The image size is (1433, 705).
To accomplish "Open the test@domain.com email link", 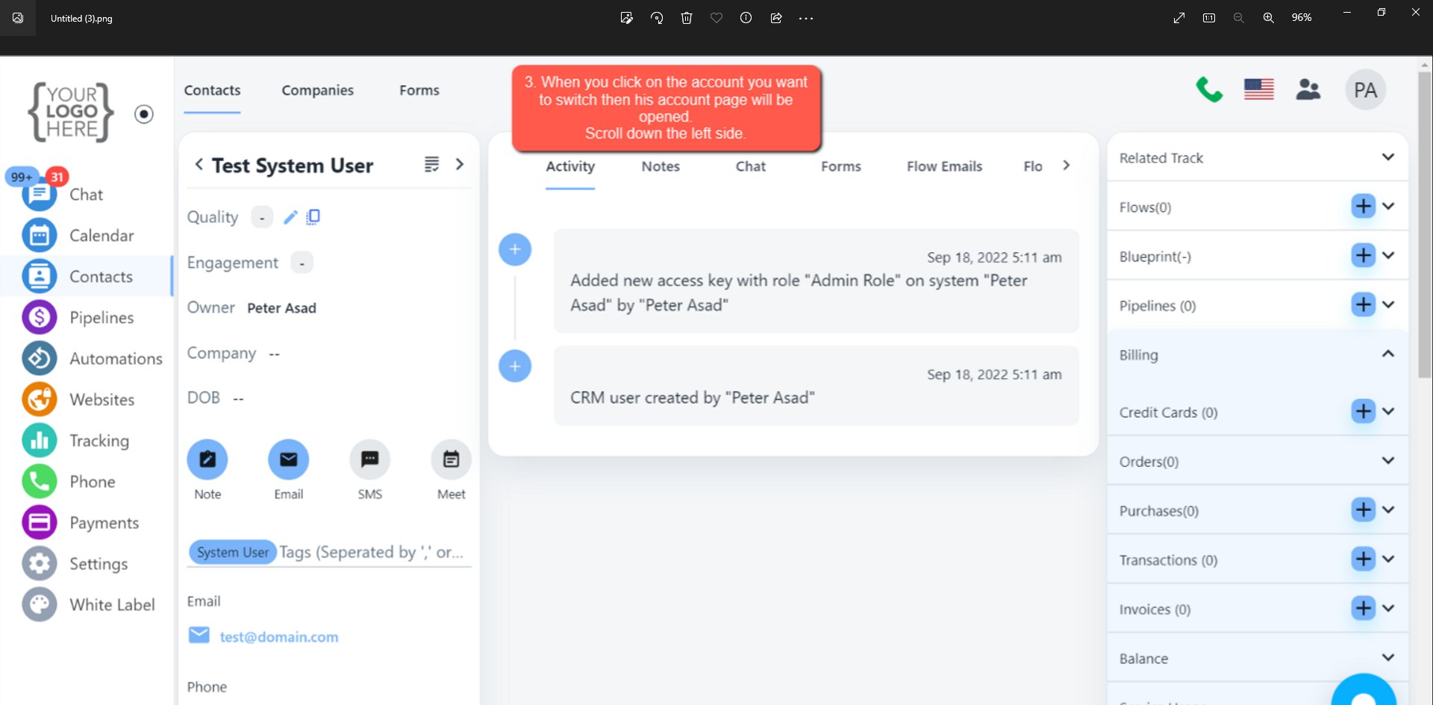I will point(278,637).
